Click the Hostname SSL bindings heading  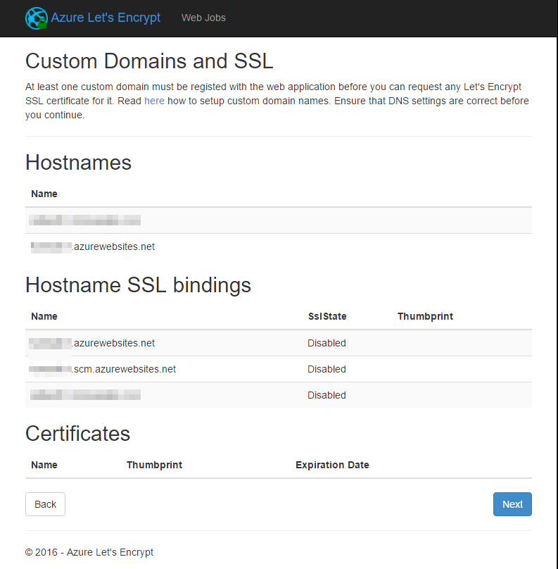tap(138, 285)
